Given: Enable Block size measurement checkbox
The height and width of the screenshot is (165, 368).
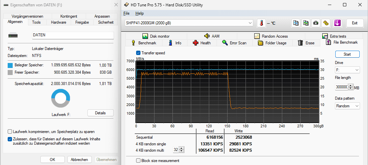Looking at the screenshot, I should pos(138,161).
